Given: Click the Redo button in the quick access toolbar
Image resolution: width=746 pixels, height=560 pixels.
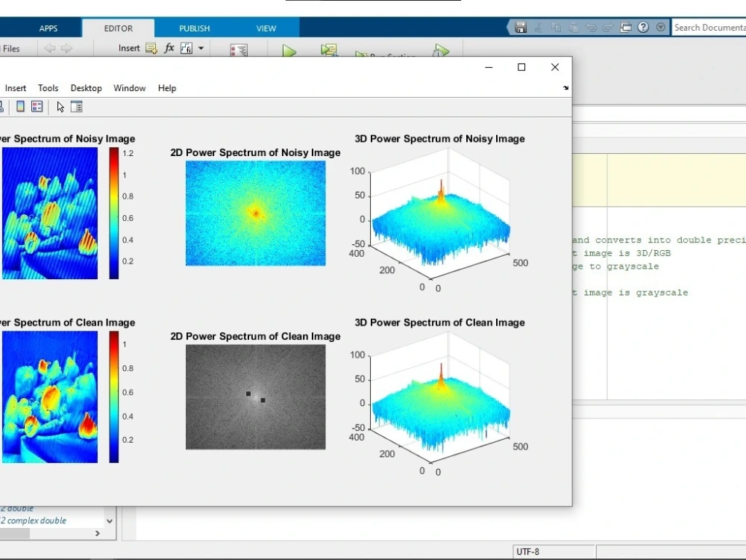Looking at the screenshot, I should click(609, 27).
